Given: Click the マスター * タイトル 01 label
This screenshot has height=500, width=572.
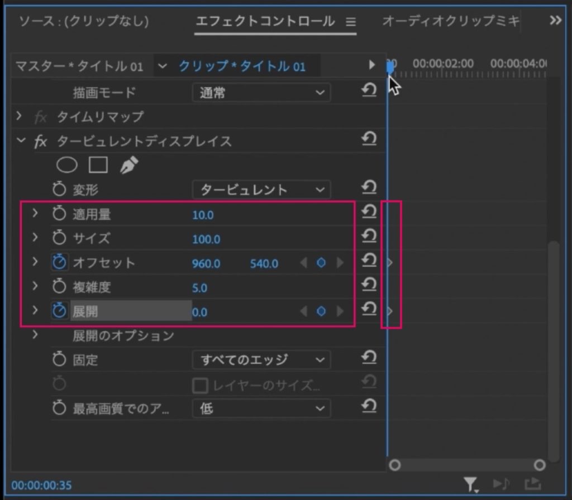Looking at the screenshot, I should 79,66.
